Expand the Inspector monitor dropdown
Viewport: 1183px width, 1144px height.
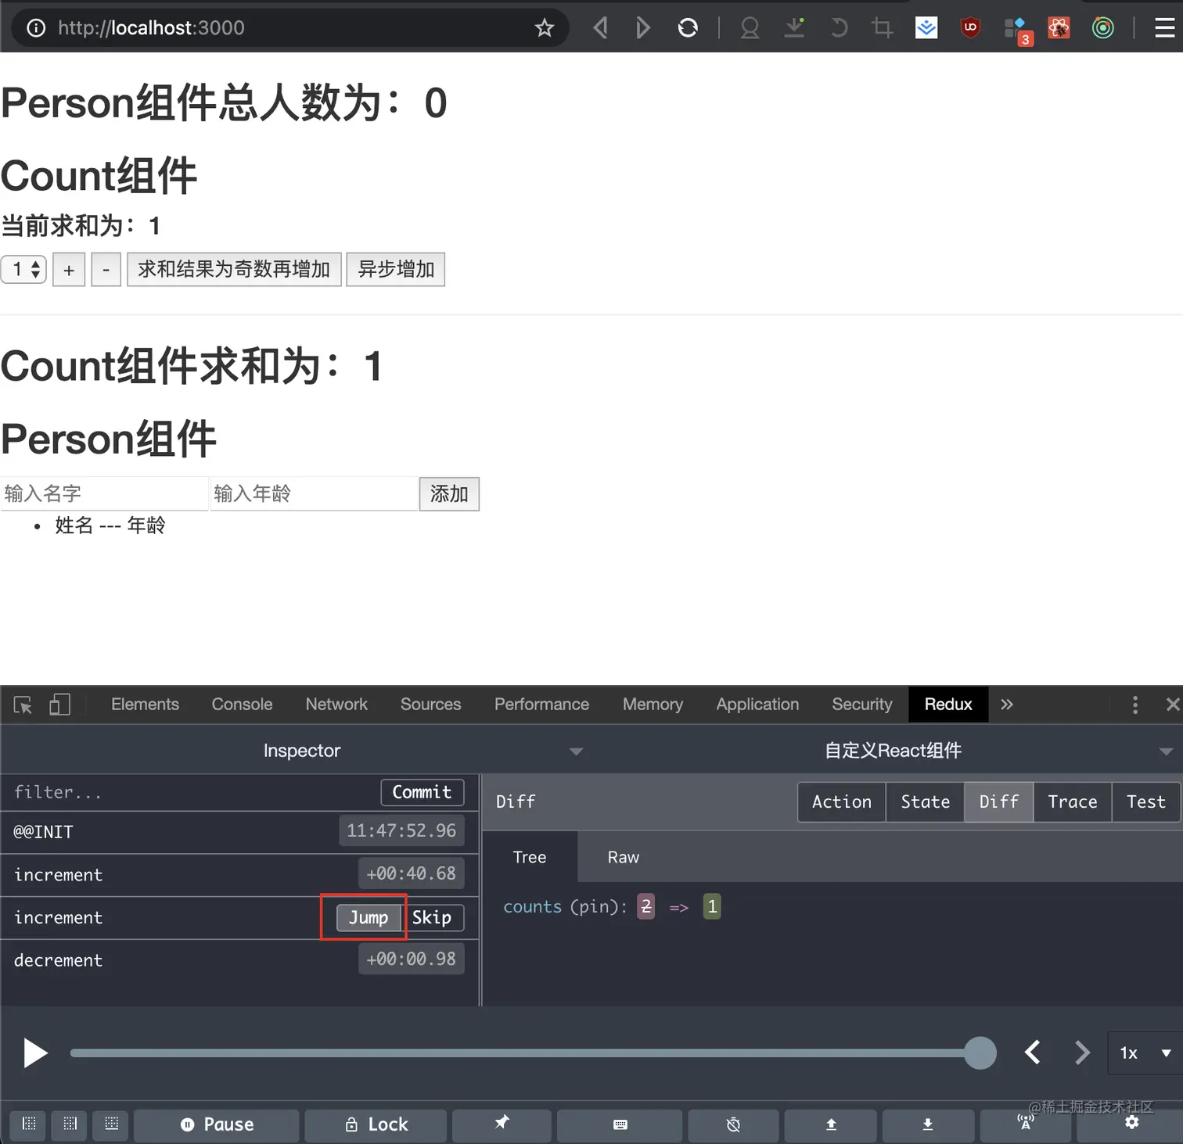tap(302, 751)
